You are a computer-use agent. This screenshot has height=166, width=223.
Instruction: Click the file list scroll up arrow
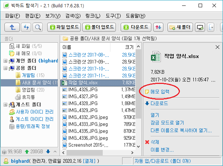click(138, 47)
